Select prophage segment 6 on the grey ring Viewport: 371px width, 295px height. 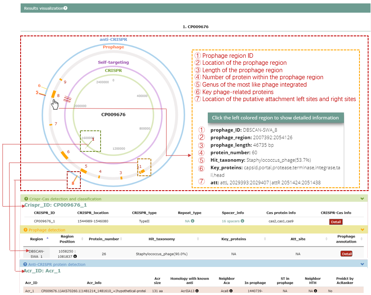coord(65,155)
